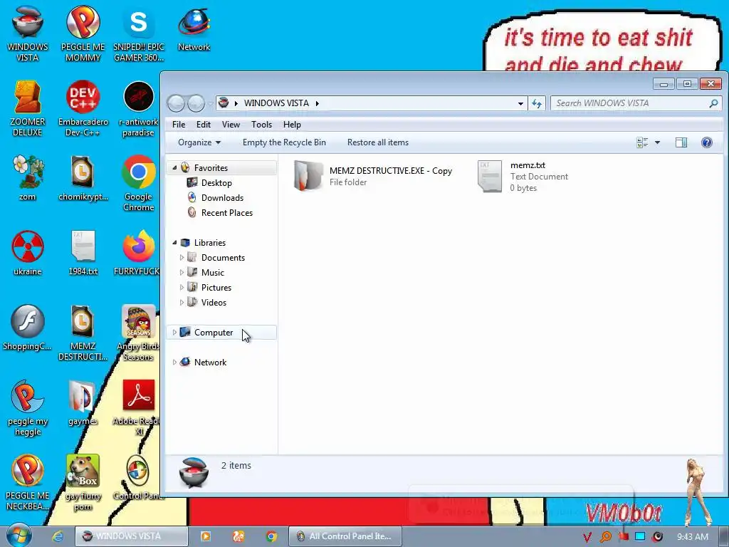The width and height of the screenshot is (729, 547).
Task: Collapse the Libraries tree group
Action: click(175, 242)
